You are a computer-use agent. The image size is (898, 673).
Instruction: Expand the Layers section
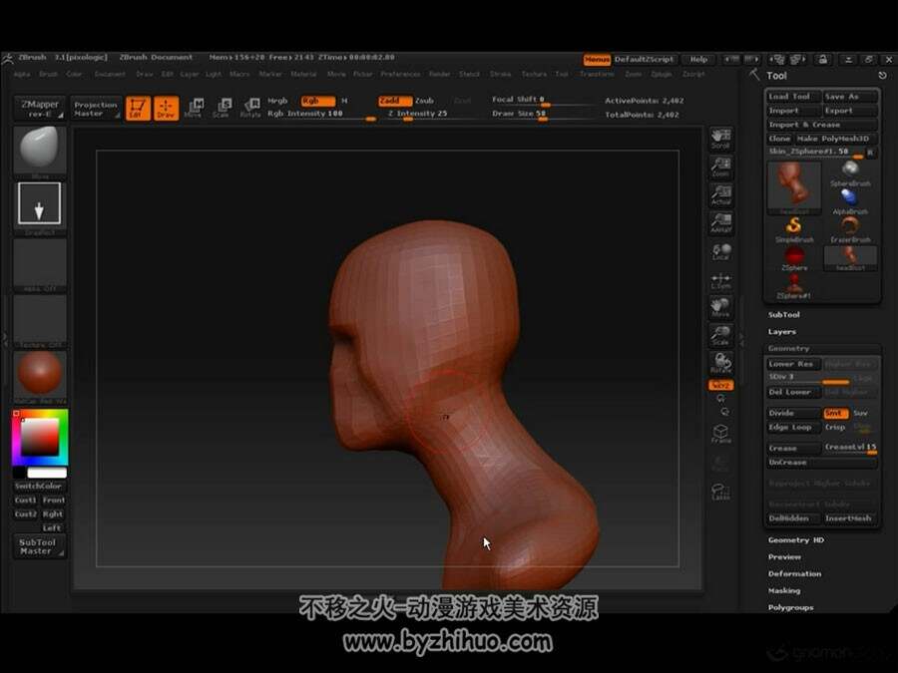781,332
